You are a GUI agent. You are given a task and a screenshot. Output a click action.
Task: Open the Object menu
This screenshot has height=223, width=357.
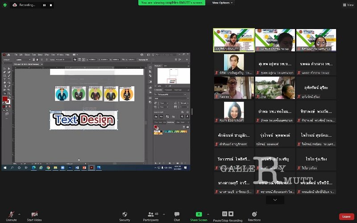[x=27, y=55]
